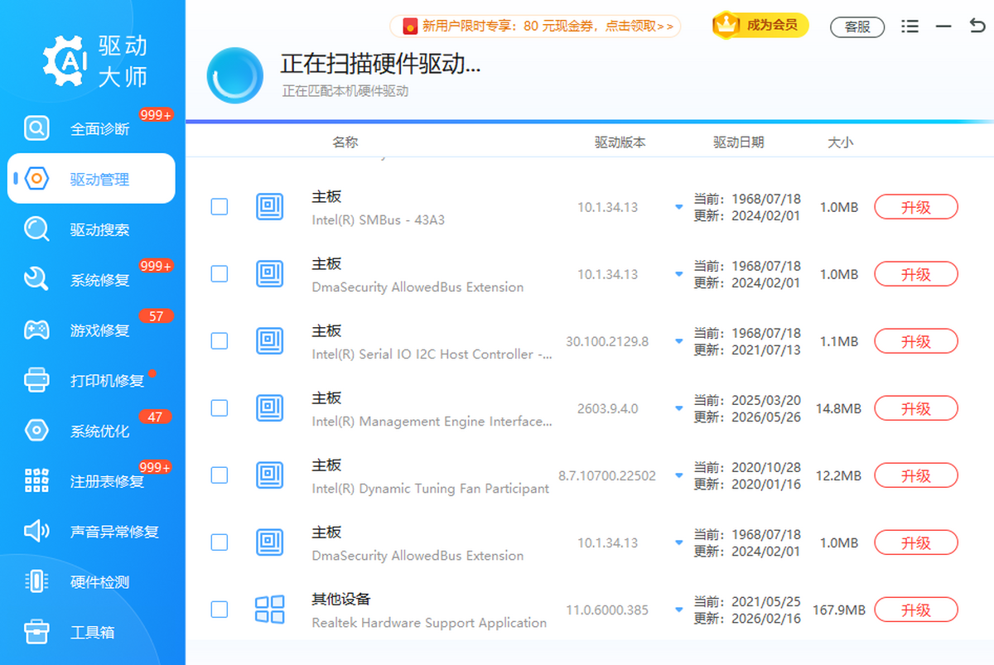Check the Realtek Hardware Support Application checkbox
Screen dimensions: 994x665
pyautogui.click(x=220, y=610)
